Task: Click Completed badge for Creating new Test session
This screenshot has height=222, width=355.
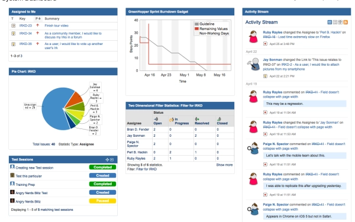Action: [102, 167]
